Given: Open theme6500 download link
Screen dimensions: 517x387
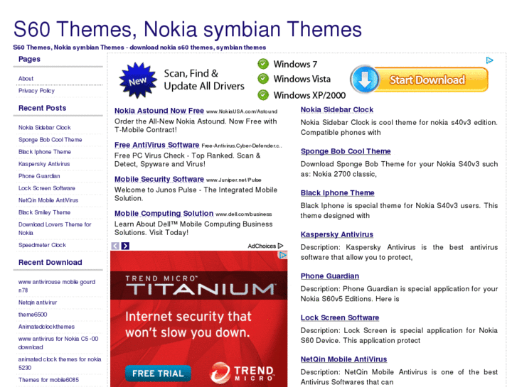Looking at the screenshot, I should pyautogui.click(x=33, y=315).
